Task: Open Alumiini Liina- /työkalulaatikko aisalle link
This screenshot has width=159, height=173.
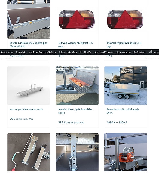Action: coord(75,111)
